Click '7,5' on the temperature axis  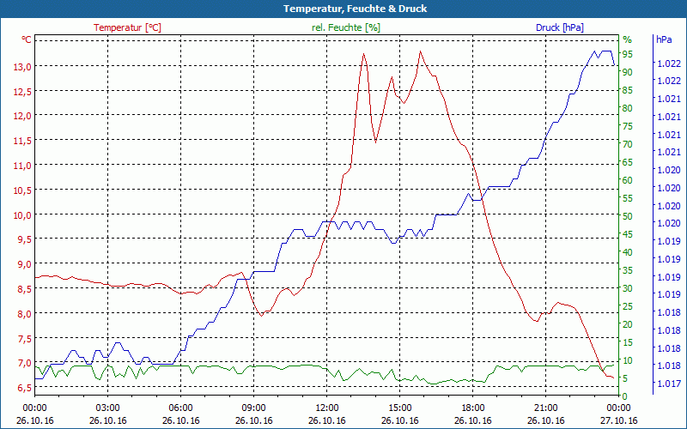(25, 338)
